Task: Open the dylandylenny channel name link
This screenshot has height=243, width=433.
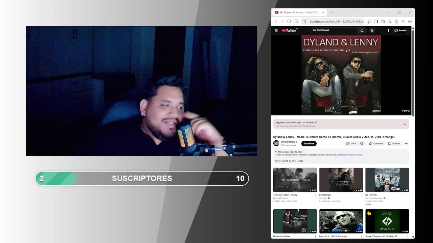Action: tap(288, 142)
